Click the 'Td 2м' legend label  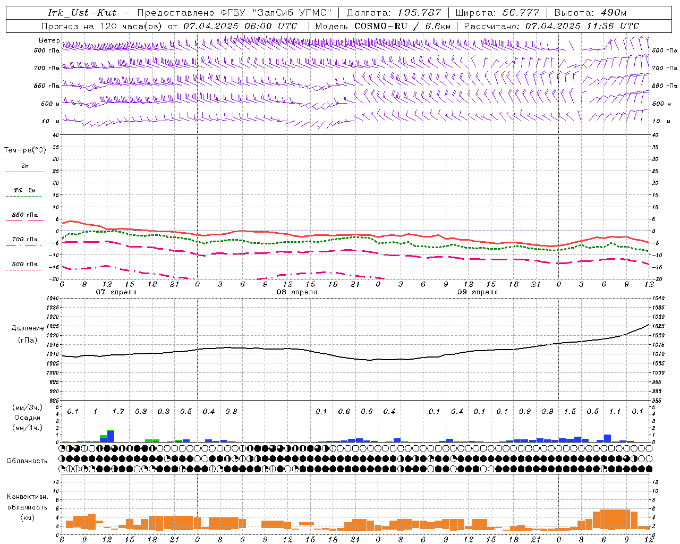25,190
